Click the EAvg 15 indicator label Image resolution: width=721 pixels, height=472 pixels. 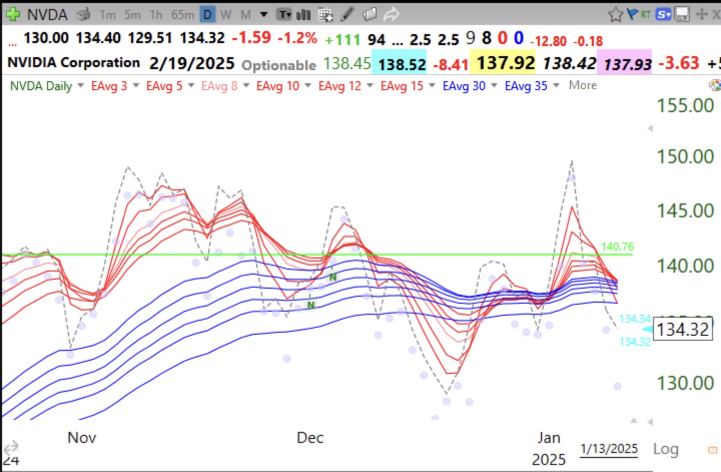402,86
